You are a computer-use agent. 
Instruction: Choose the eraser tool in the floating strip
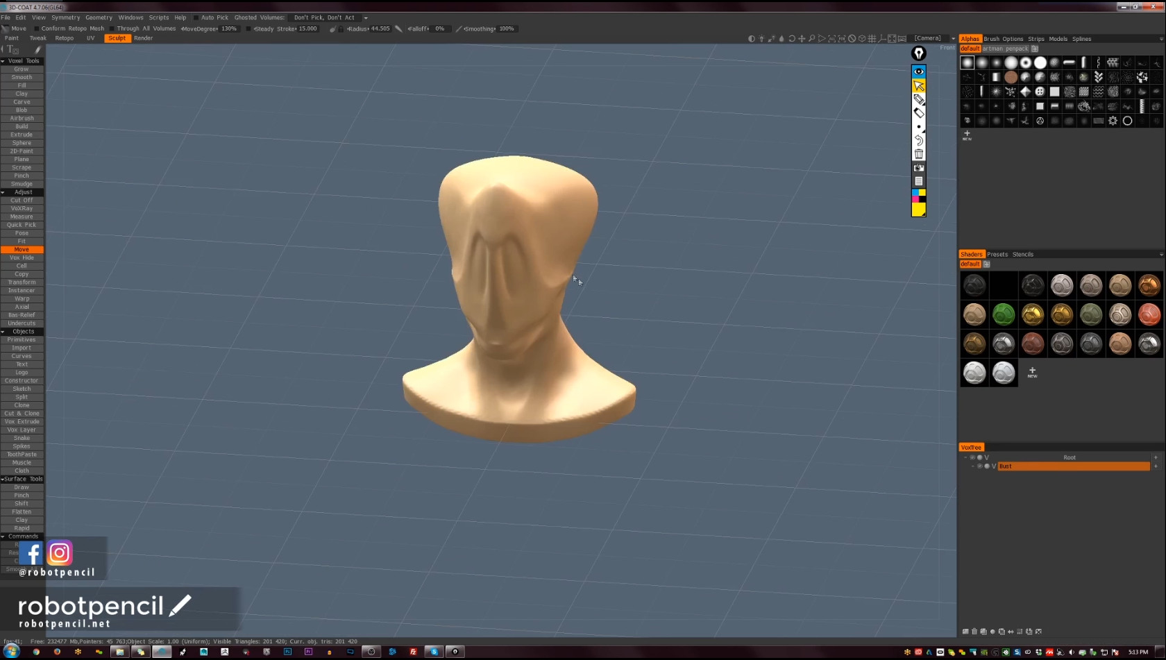pyautogui.click(x=918, y=113)
